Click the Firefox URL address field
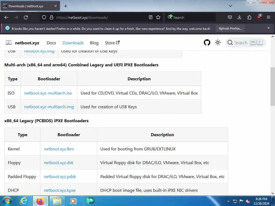 click(x=102, y=17)
